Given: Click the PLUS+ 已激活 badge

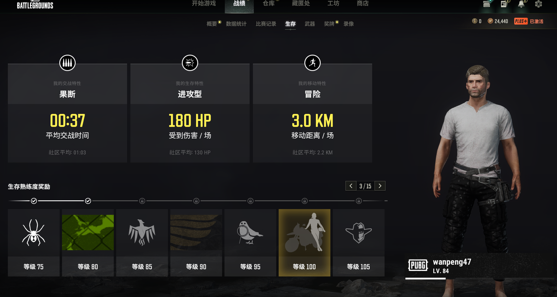Looking at the screenshot, I should point(529,21).
